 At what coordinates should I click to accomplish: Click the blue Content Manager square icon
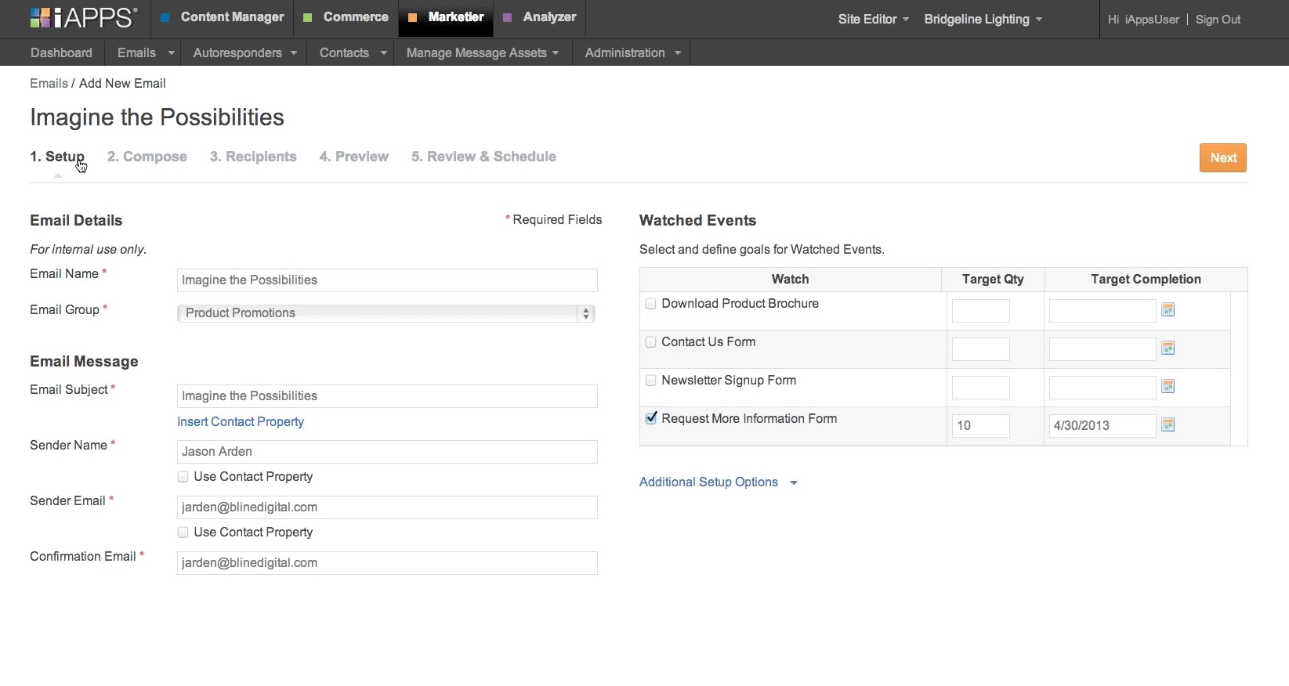click(165, 18)
